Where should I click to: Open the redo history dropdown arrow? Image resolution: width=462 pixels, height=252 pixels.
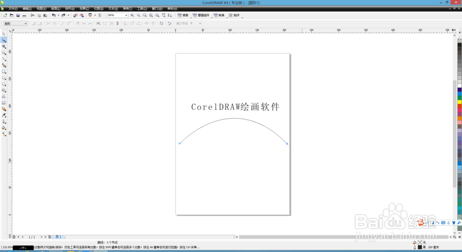click(x=68, y=15)
